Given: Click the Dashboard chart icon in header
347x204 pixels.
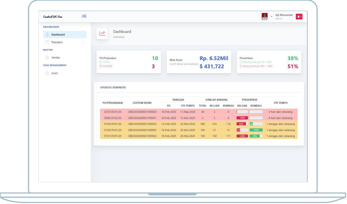Looking at the screenshot, I should 102,33.
